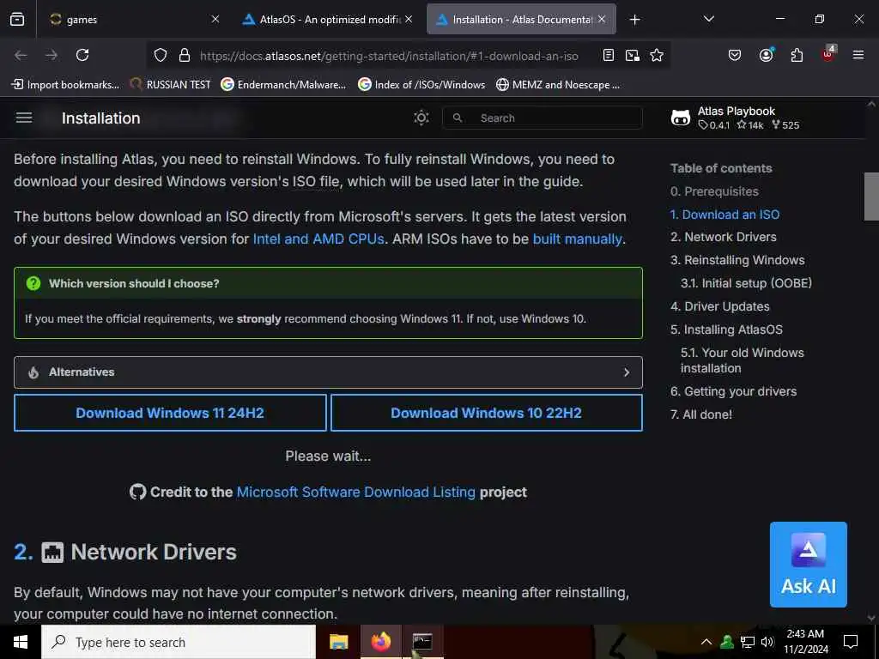
Task: Open a new browser tab
Action: (x=634, y=20)
